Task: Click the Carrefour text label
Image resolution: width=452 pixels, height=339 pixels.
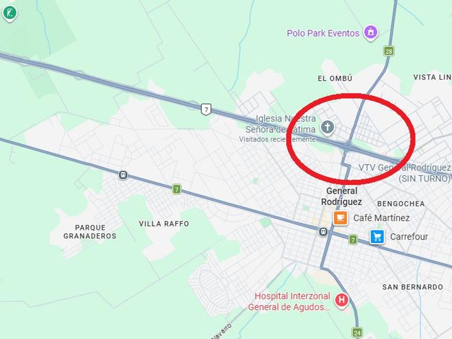Action: click(x=409, y=237)
